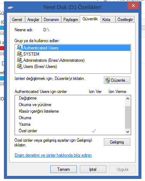Switch to the Donanım tab
The image size is (145, 181).
coord(51,20)
